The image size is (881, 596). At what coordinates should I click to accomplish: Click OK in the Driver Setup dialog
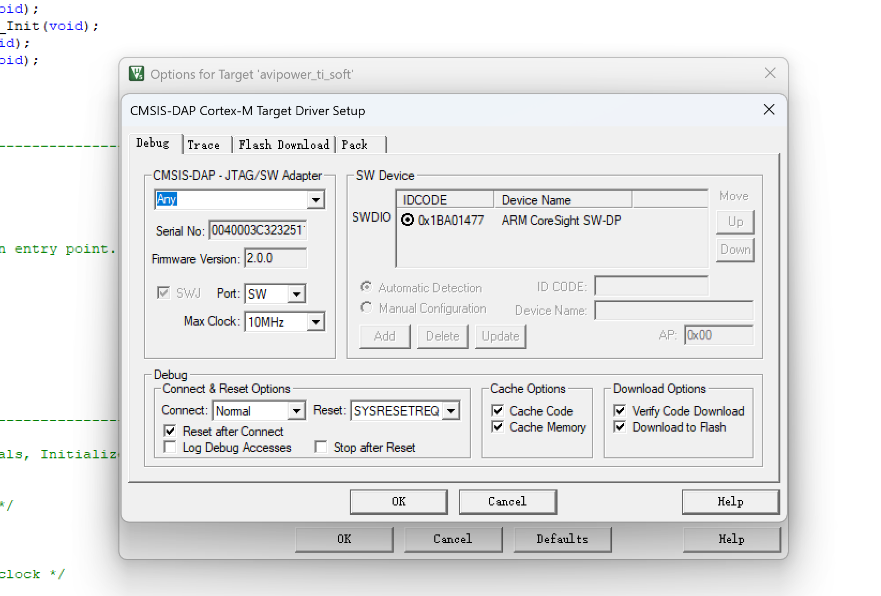coord(398,502)
